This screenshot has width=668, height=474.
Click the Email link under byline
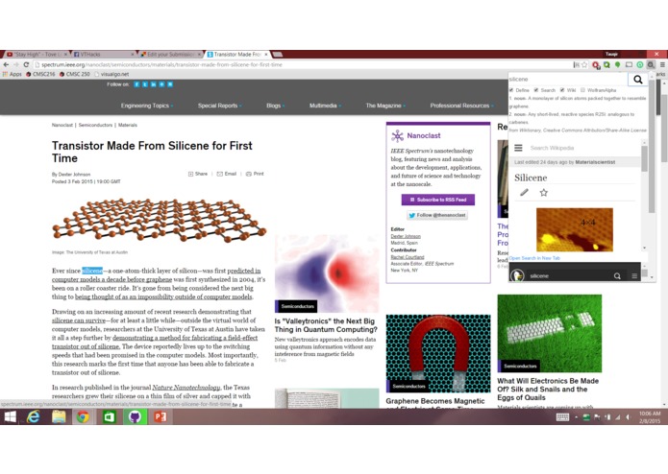click(x=227, y=174)
